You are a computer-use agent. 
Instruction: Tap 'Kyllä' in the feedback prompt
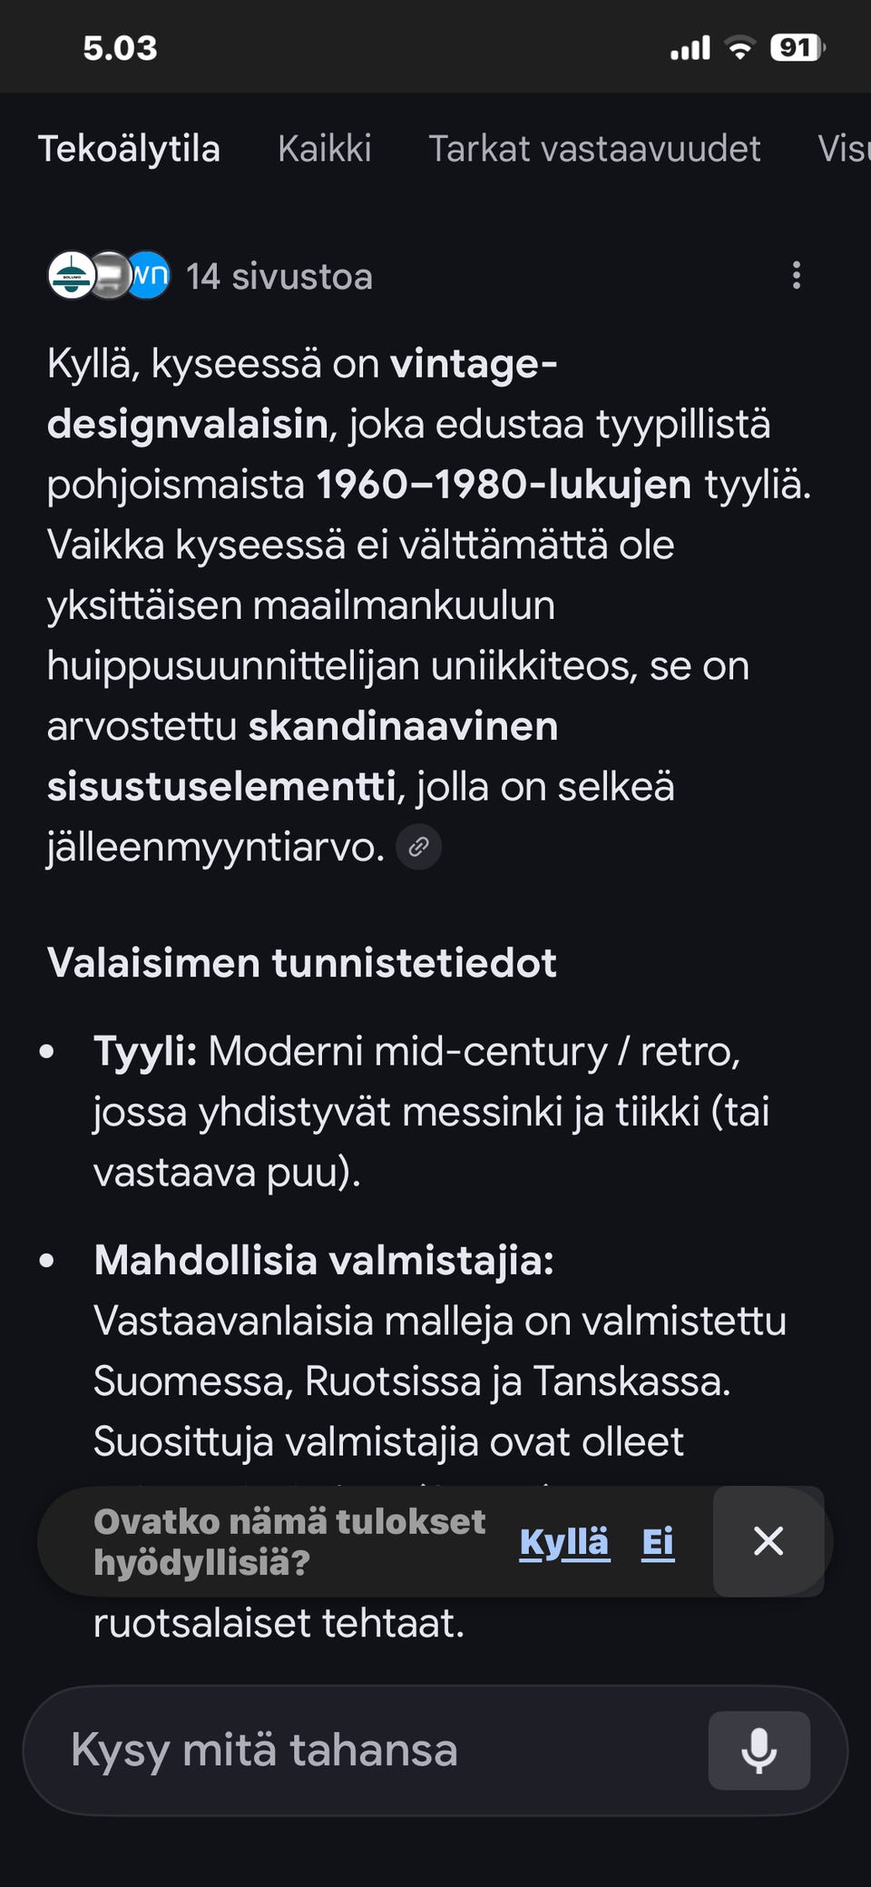[x=563, y=1540]
